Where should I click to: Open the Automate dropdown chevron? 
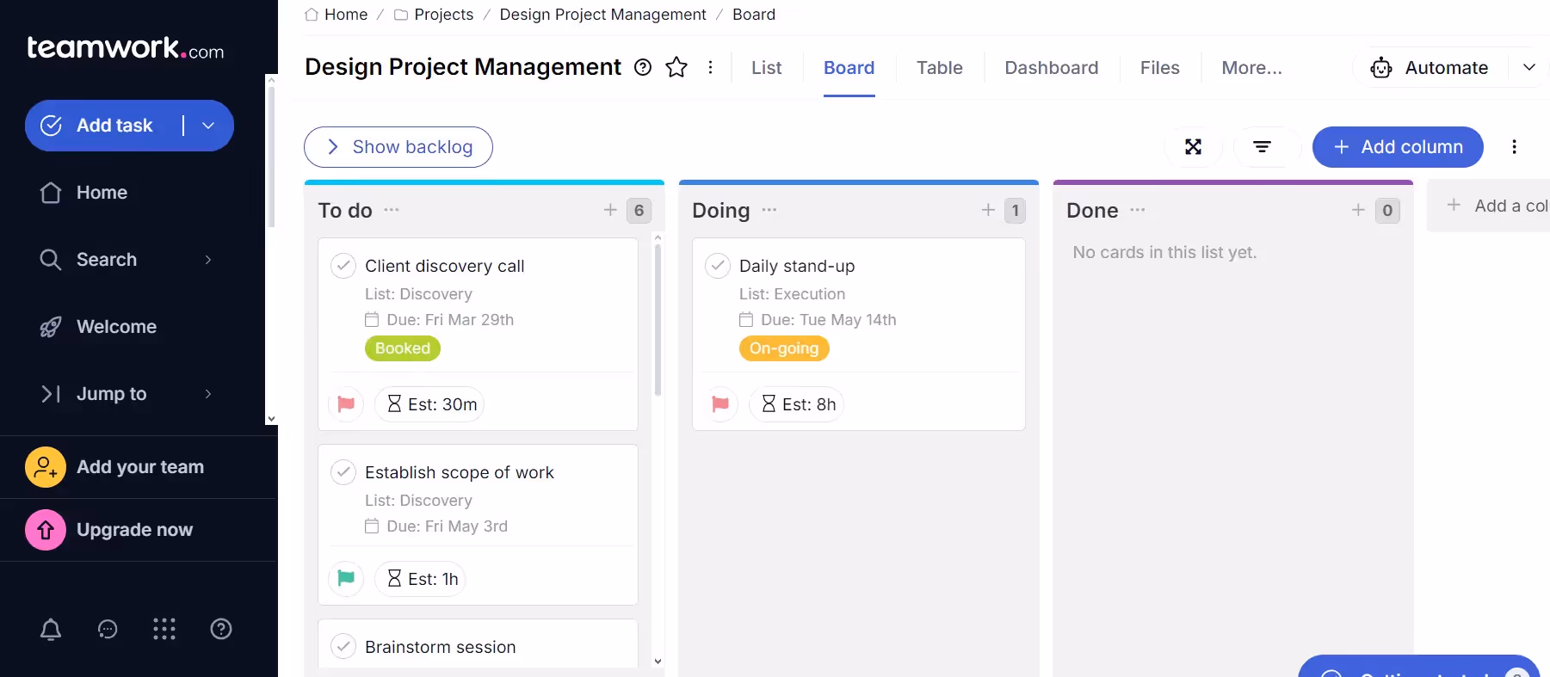1529,67
